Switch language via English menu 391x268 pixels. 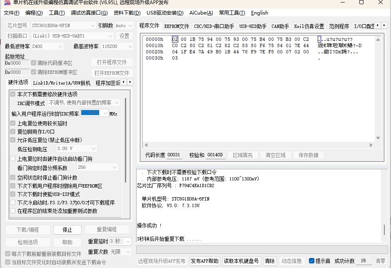click(x=259, y=13)
